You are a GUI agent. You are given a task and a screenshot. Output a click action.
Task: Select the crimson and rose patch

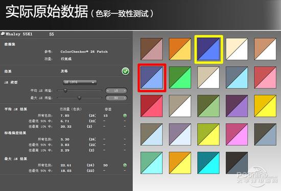[x=152, y=106]
